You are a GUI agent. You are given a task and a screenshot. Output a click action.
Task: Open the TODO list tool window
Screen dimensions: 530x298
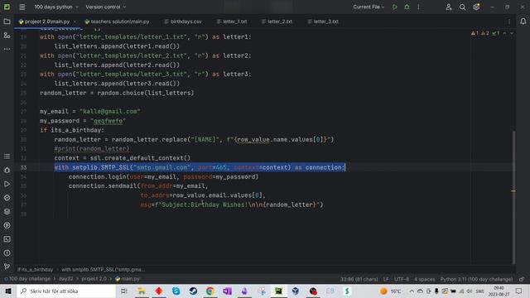click(x=7, y=156)
